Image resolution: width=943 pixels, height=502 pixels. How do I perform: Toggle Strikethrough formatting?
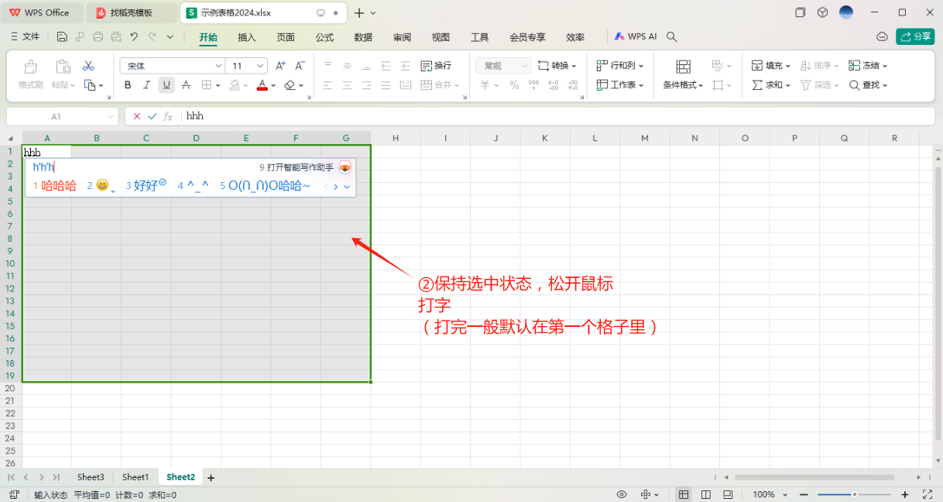coord(185,85)
